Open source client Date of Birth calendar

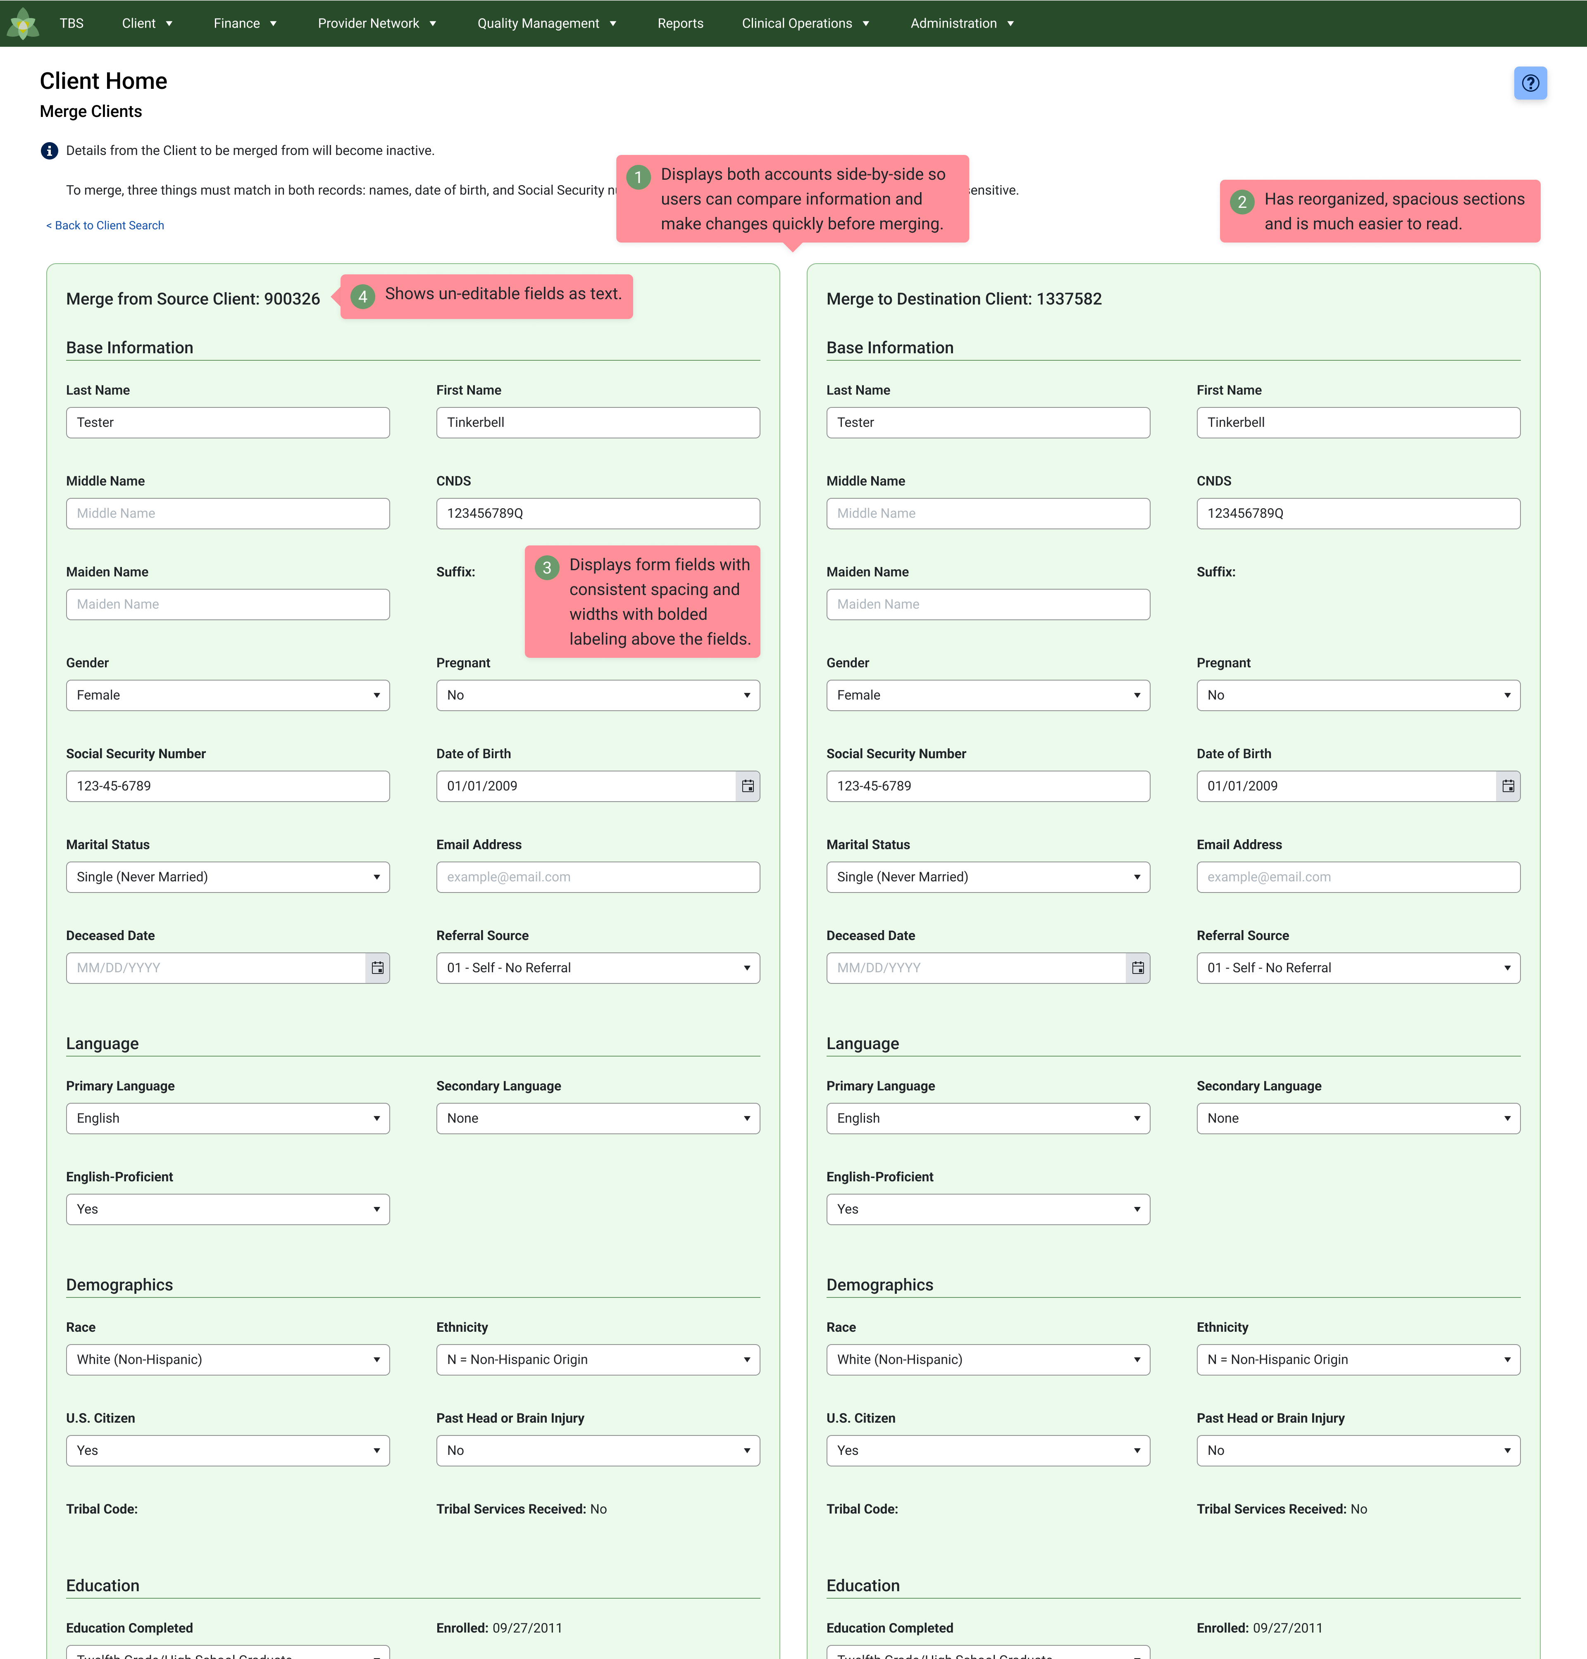(x=748, y=786)
